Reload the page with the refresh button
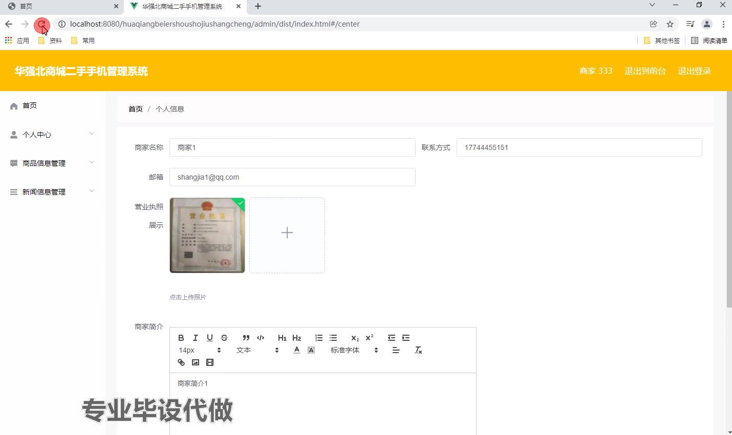 click(x=41, y=24)
